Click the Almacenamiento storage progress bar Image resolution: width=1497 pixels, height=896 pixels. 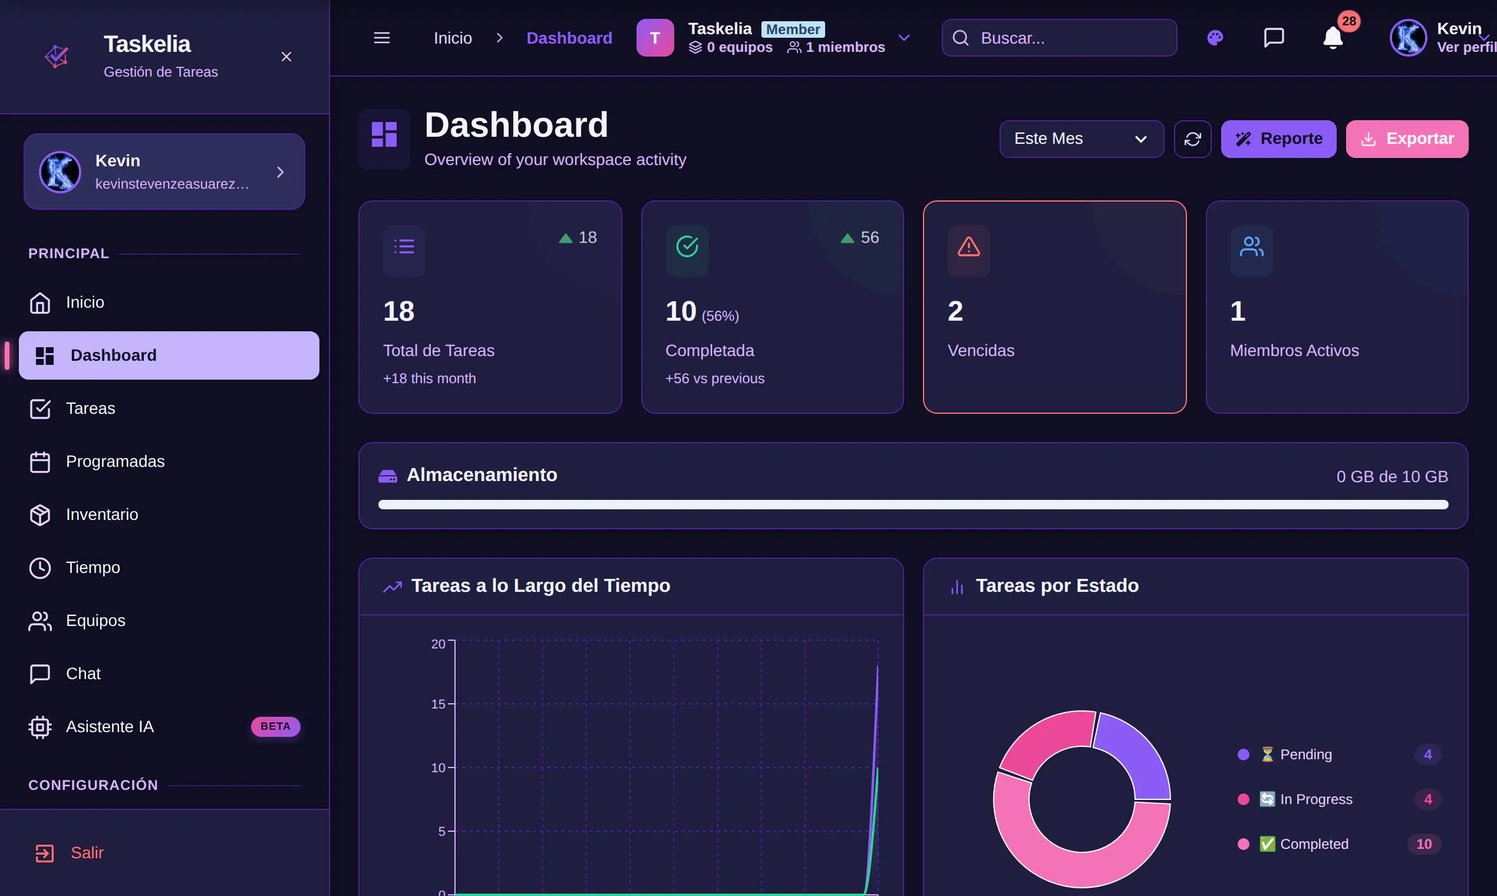pyautogui.click(x=913, y=505)
